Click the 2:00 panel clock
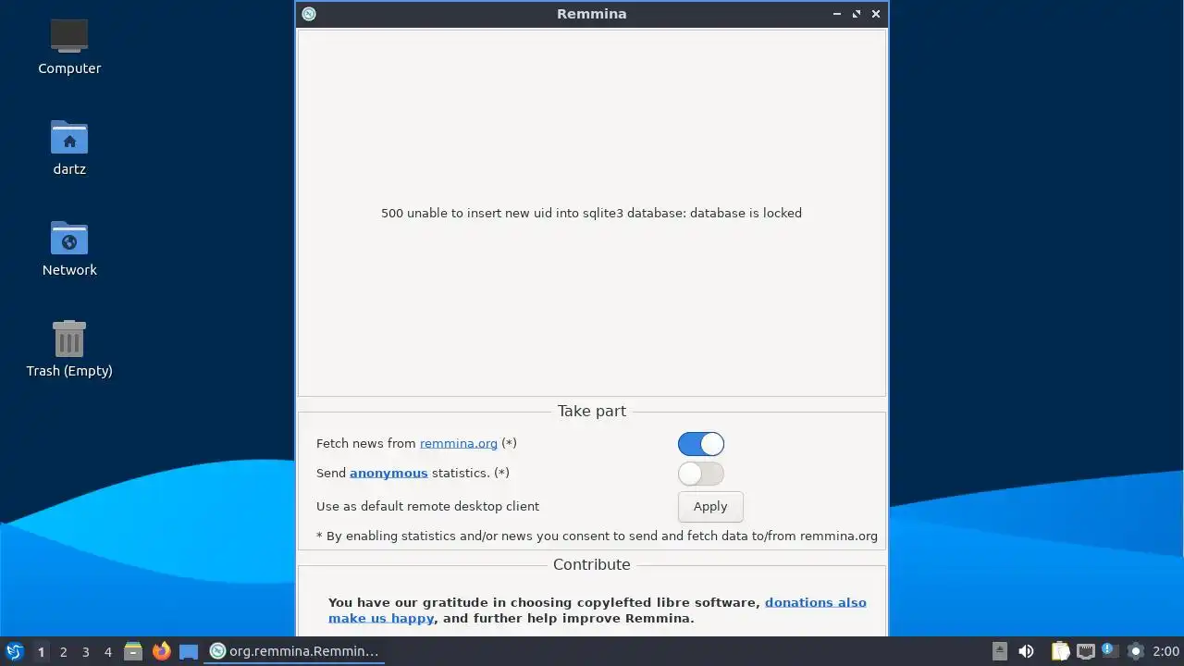Viewport: 1184px width, 666px height. click(1165, 651)
